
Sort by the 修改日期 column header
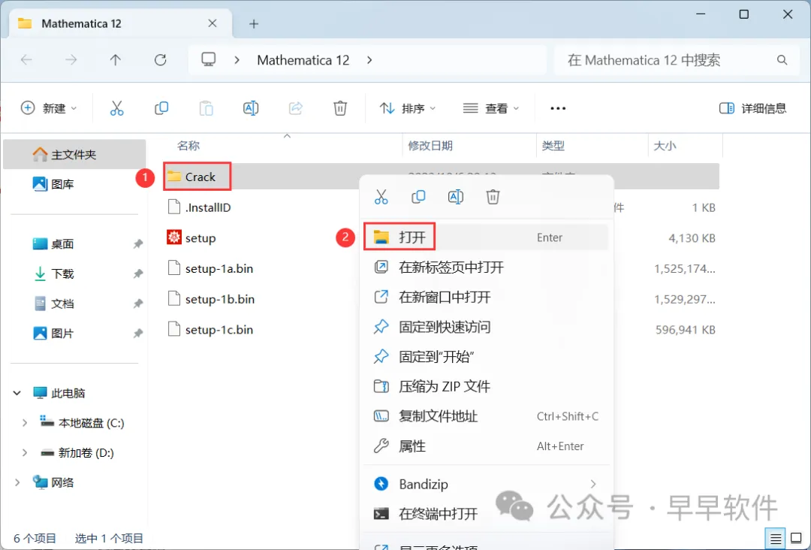click(x=430, y=146)
